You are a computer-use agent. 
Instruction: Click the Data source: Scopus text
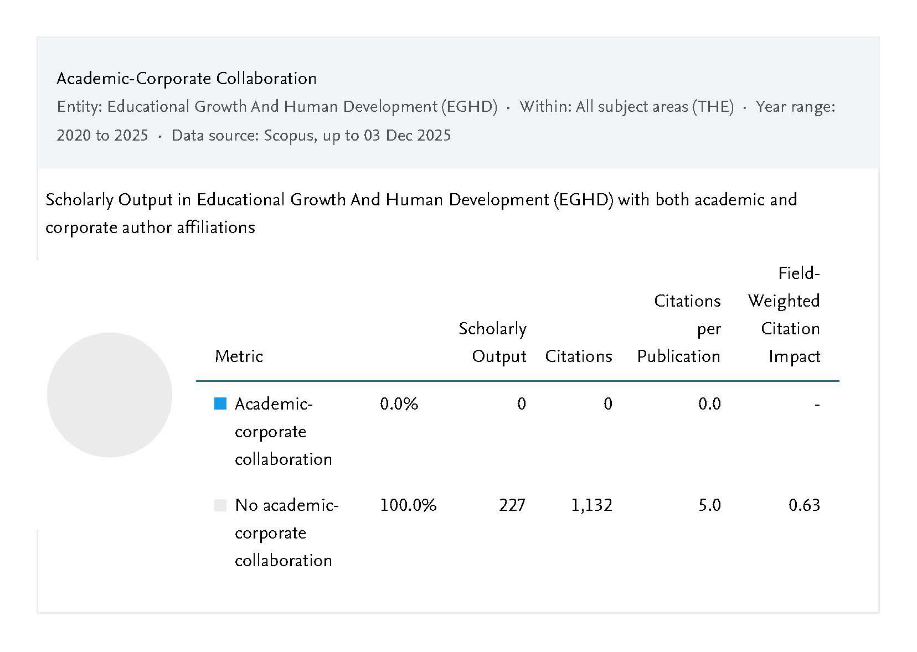(311, 136)
